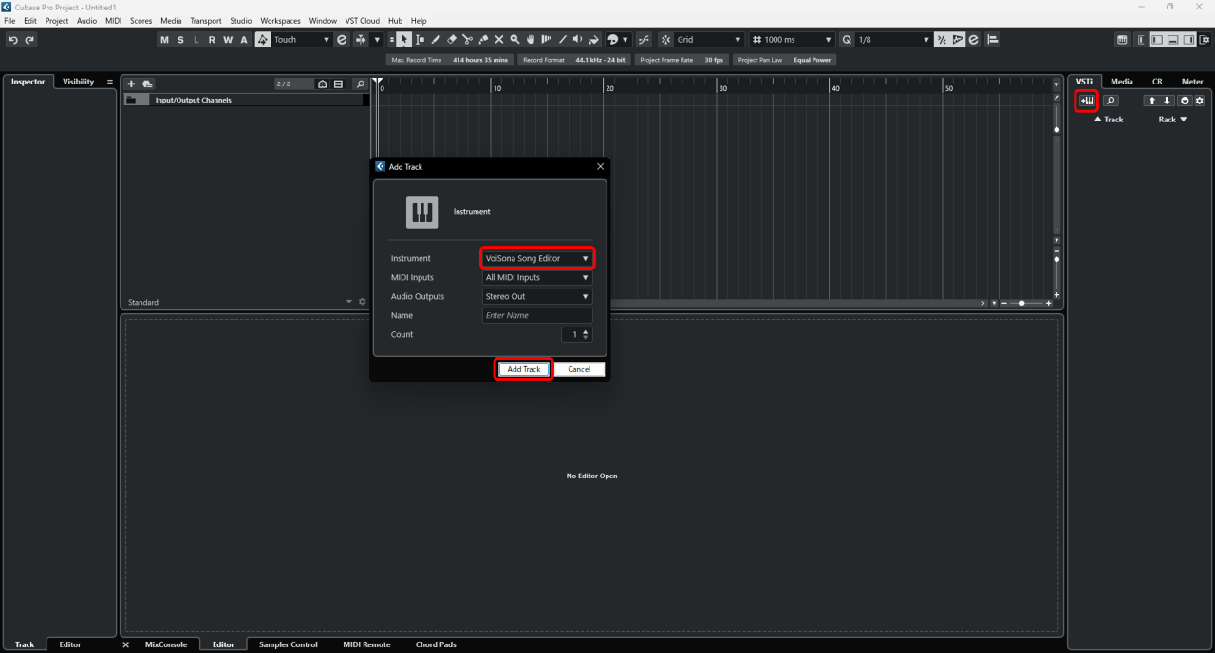Open the Transport menu

[205, 20]
